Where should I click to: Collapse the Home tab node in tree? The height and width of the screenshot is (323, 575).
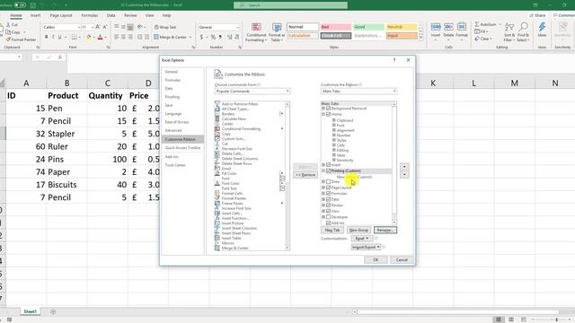[x=323, y=114]
